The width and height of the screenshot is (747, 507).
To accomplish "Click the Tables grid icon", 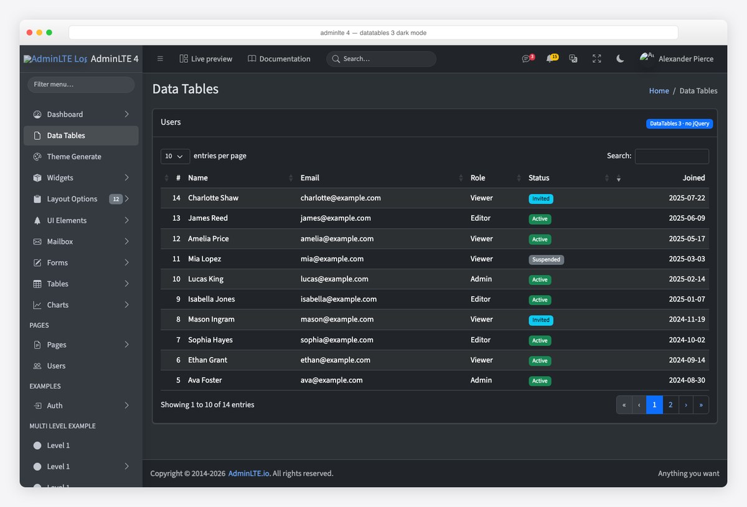I will click(x=37, y=284).
